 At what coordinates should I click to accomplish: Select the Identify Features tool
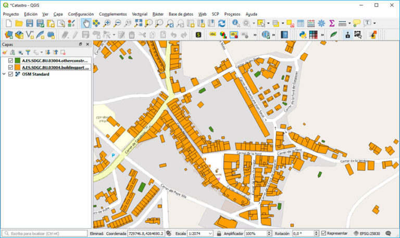point(236,23)
